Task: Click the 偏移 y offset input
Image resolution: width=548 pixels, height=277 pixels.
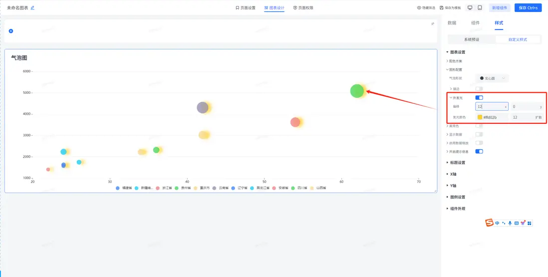Action: click(527, 106)
